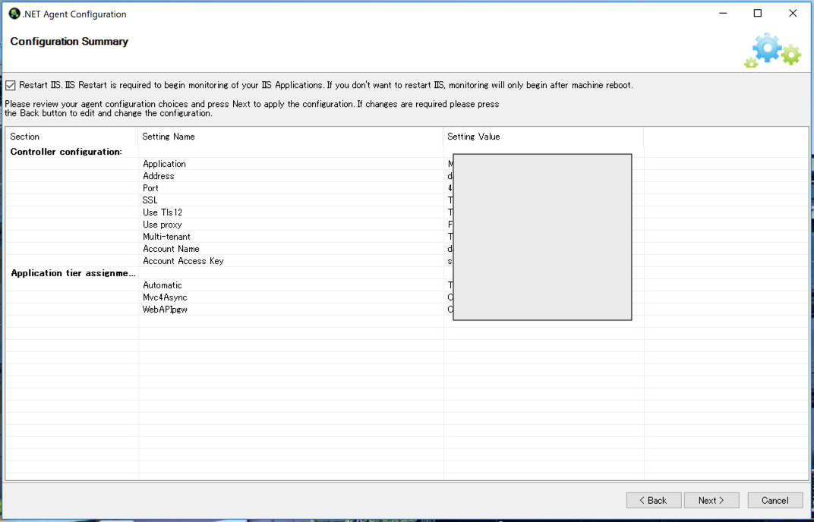Select the Controller configuration section row
Image resolution: width=814 pixels, height=522 pixels.
pyautogui.click(x=66, y=152)
